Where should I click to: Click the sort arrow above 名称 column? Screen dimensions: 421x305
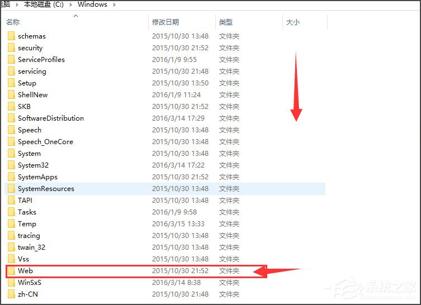76,16
